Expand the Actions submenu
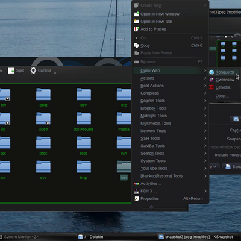Viewport: 241px width, 241px height. tap(170, 78)
